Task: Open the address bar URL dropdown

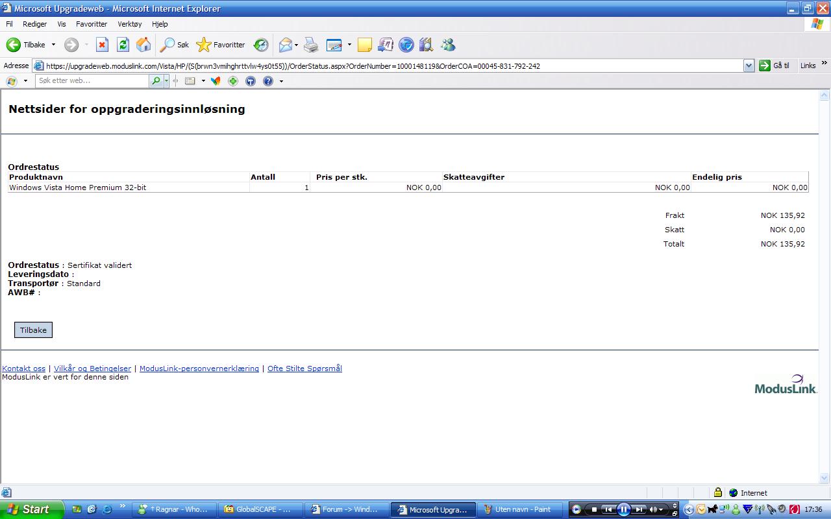Action: (x=749, y=66)
